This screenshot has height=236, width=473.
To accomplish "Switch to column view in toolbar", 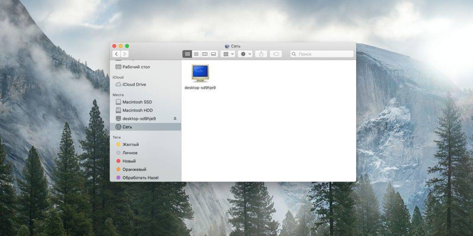I will 205,54.
